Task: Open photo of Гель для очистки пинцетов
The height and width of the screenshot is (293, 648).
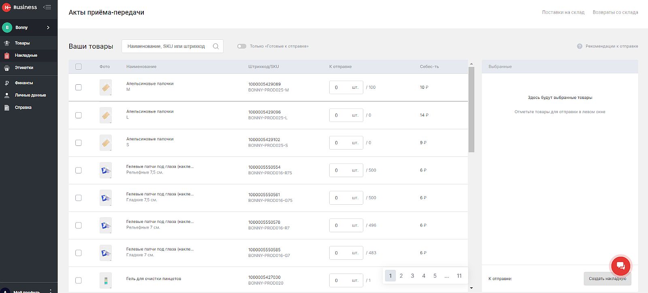Action: coord(106,280)
